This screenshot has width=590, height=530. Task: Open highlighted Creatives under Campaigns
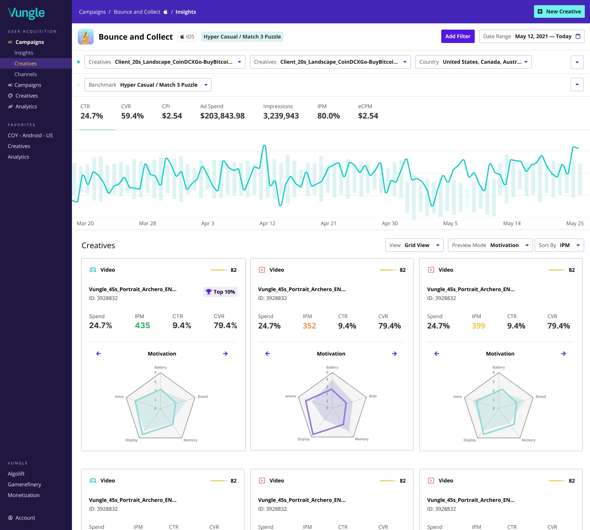36,63
